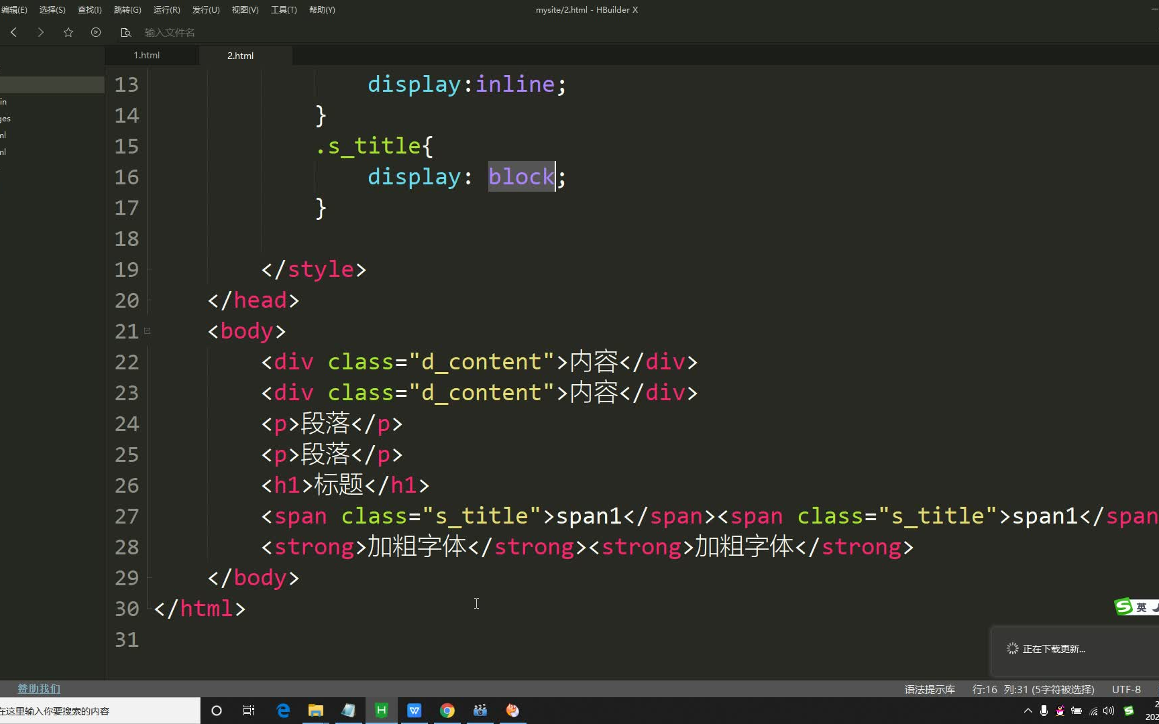Click the Wi-Fi network tray icon

pyautogui.click(x=1093, y=711)
